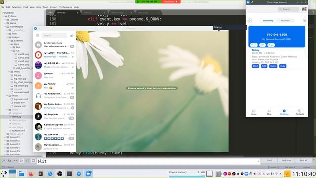Delete today's scheduled Zoom meeting
Image resolution: width=316 pixels, height=178 pixels.
click(273, 66)
